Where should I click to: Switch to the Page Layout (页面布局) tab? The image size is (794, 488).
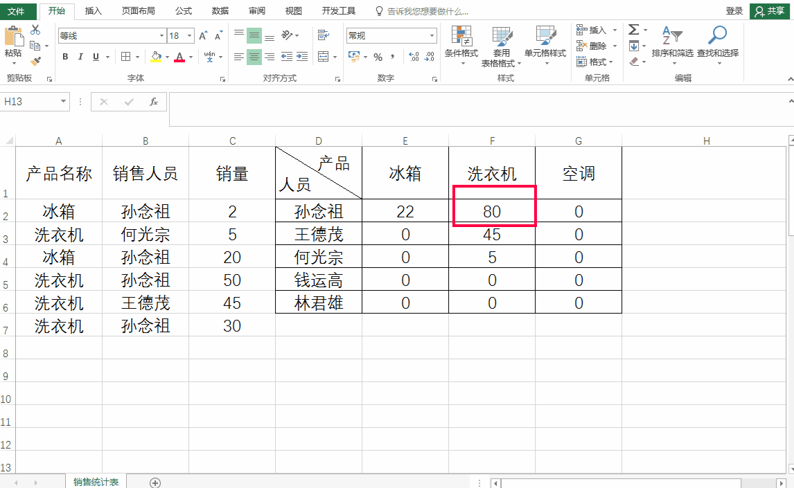(x=139, y=10)
